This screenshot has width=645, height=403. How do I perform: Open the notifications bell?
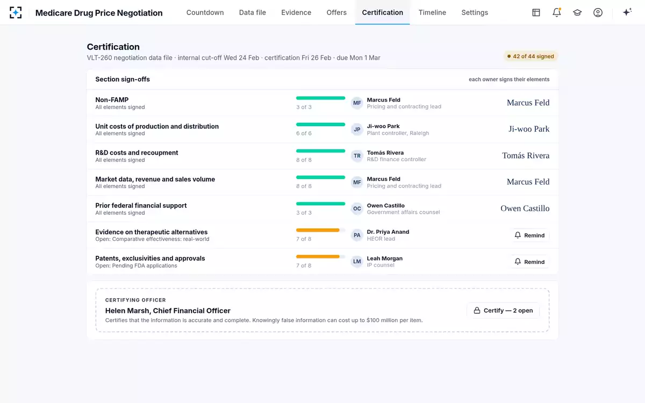point(556,12)
